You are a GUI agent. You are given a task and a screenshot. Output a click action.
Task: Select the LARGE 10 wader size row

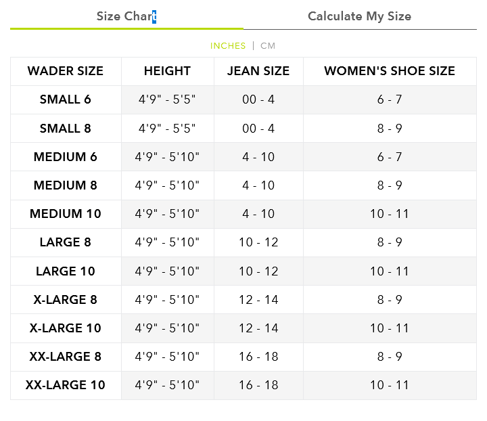(243, 271)
